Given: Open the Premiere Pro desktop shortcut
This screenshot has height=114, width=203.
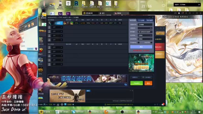Looking at the screenshot, I should [x=68, y=14].
